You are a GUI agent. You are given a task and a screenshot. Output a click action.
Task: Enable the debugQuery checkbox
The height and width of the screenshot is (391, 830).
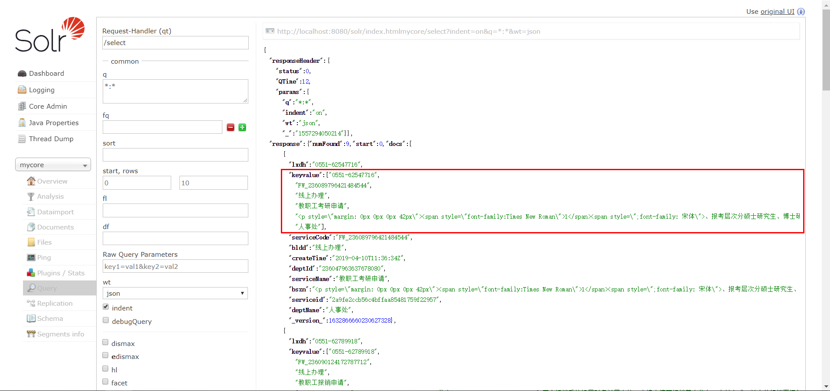pos(106,320)
